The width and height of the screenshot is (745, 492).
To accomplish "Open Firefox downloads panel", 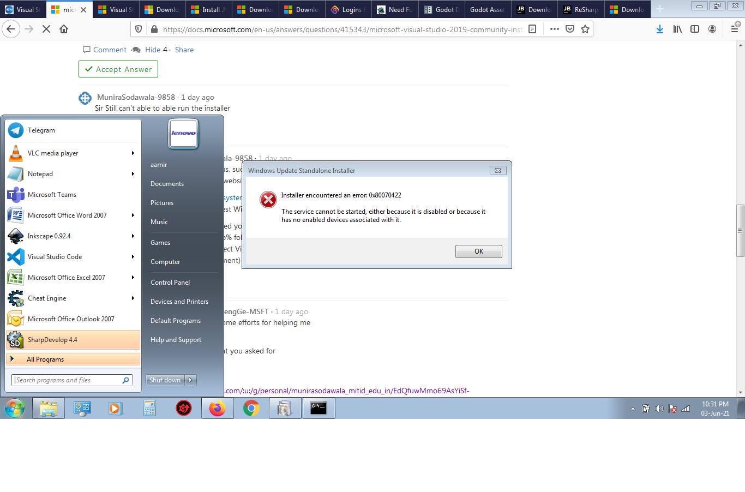I will (660, 29).
